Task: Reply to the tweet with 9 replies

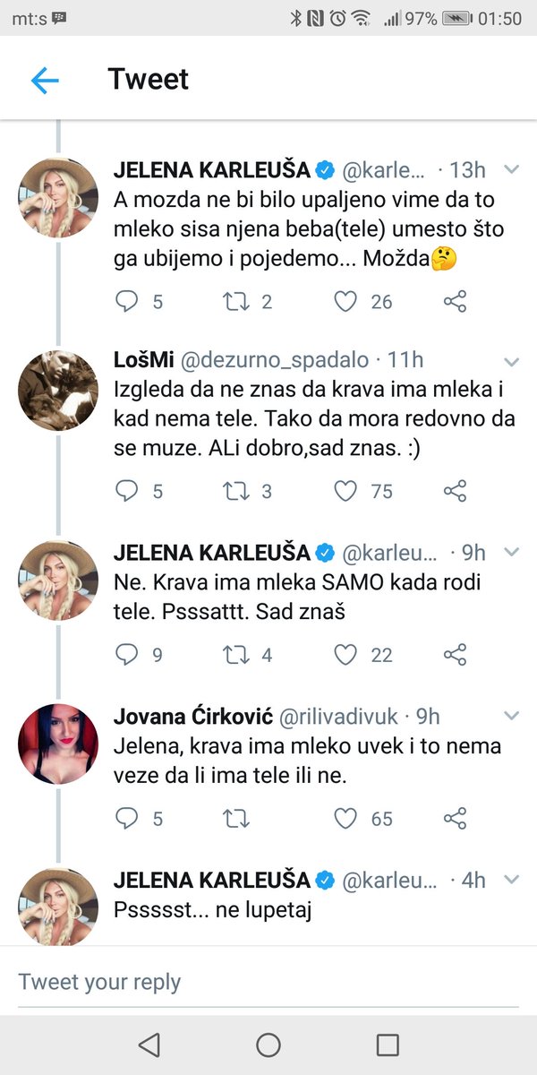Action: [x=128, y=655]
